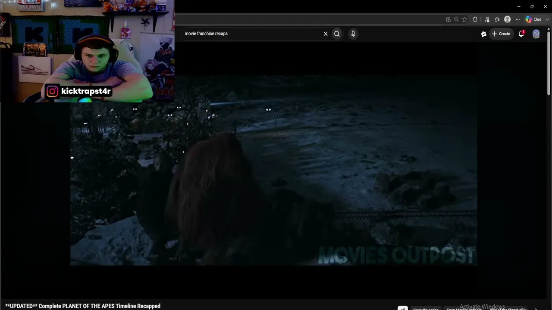Click in the 'movie franchise recaps' search field

pos(251,34)
